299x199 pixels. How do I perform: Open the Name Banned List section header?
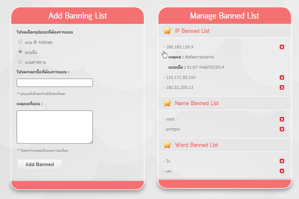225,103
